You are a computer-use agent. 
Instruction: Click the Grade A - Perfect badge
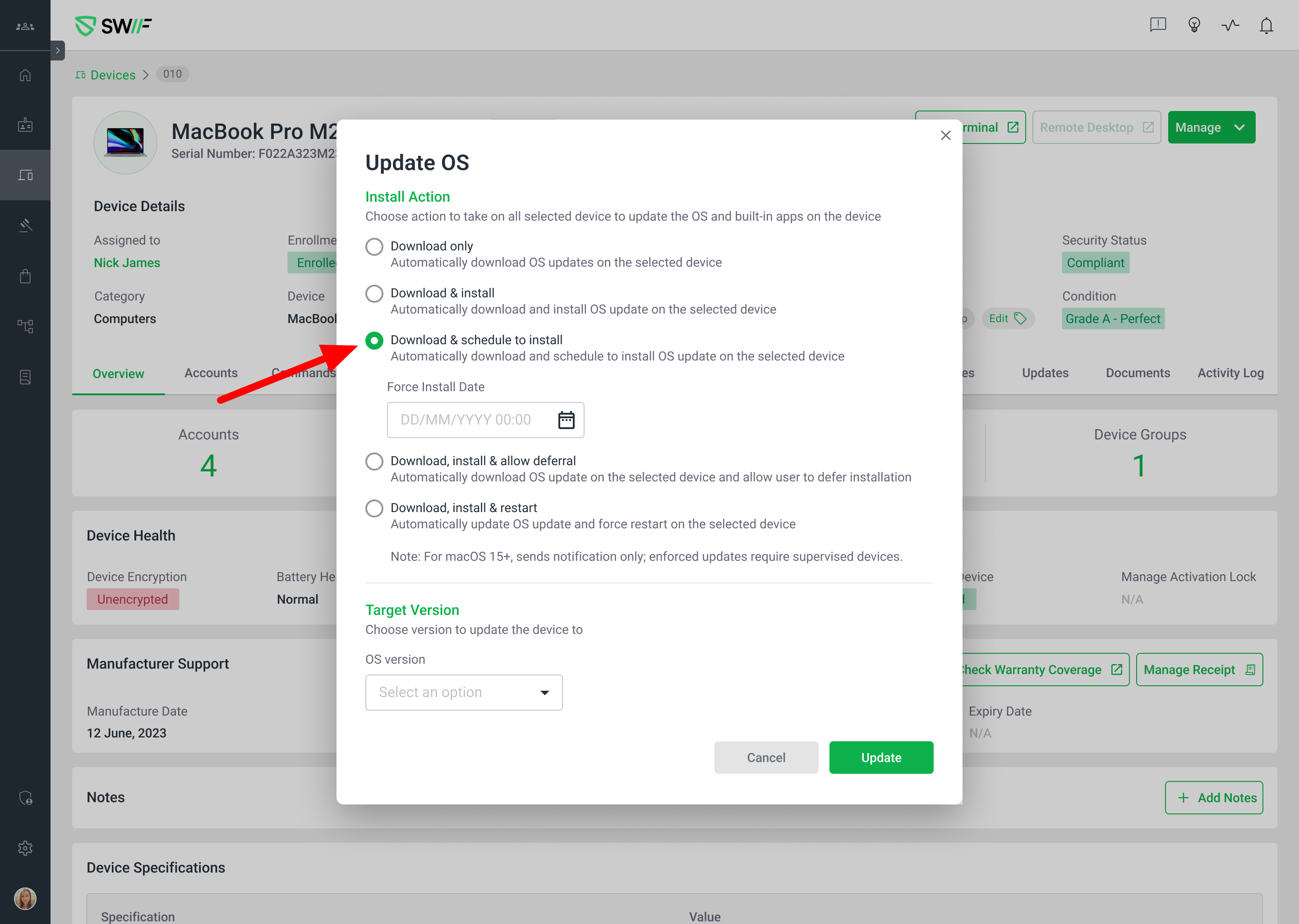1112,319
